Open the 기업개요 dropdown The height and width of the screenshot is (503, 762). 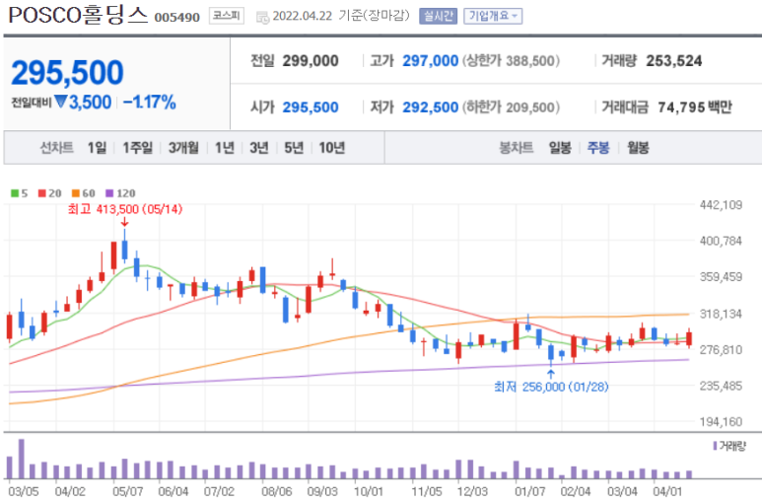coord(493,16)
